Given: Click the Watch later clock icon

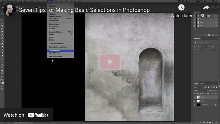Looking at the screenshot, I should [181, 7].
